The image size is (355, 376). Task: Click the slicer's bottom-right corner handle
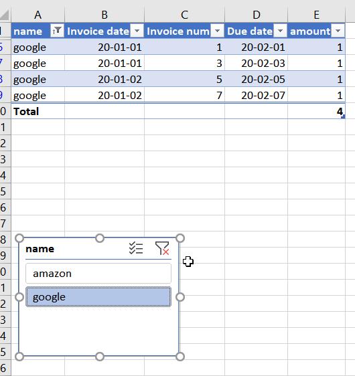coord(180,357)
